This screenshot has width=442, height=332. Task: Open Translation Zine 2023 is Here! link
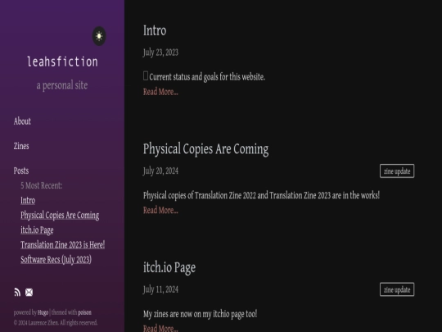point(62,245)
